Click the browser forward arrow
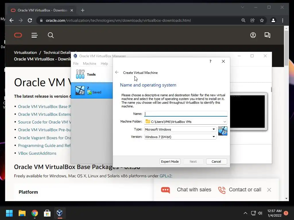 pos(21,20)
